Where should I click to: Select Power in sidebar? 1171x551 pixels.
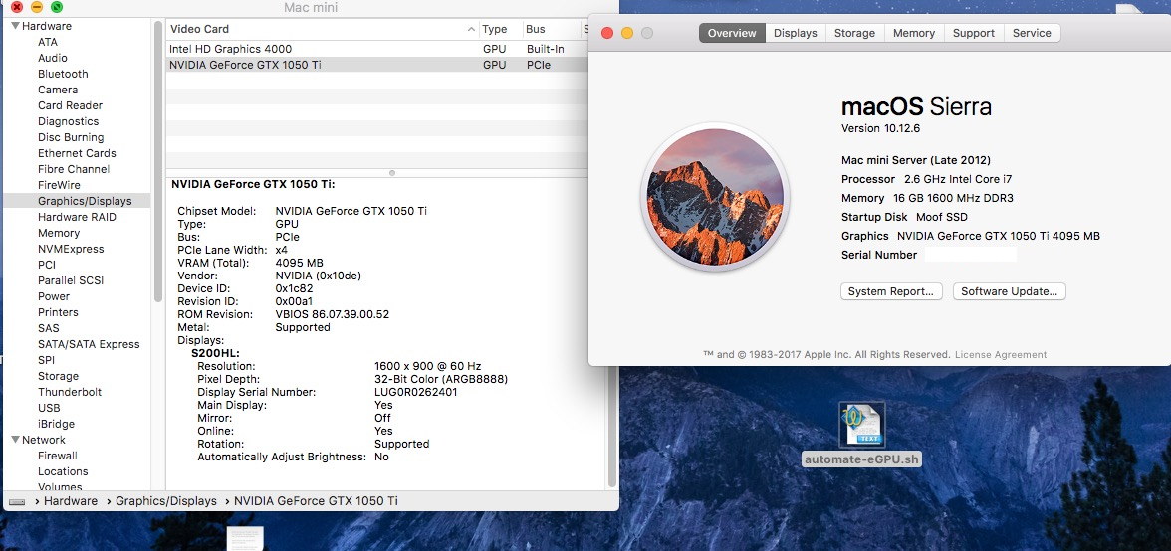tap(54, 296)
